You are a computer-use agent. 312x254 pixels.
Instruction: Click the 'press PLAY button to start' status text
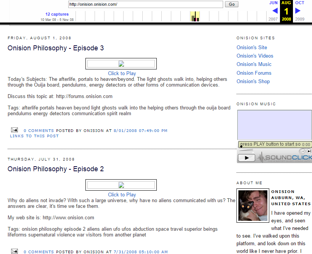270,144
